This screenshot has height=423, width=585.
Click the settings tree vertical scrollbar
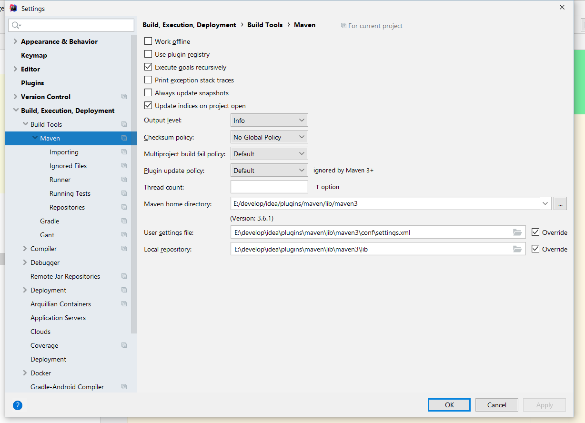[134, 191]
